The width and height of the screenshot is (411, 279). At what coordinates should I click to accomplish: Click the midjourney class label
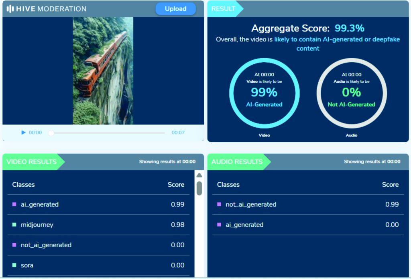[37, 225]
